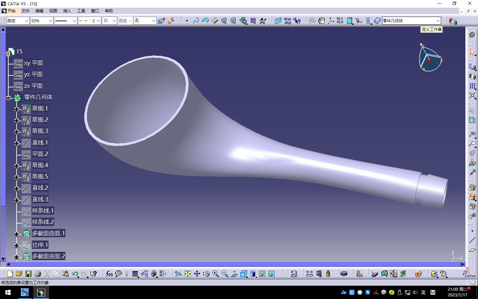Open the 文件 menu
The width and height of the screenshot is (478, 299).
coord(25,11)
